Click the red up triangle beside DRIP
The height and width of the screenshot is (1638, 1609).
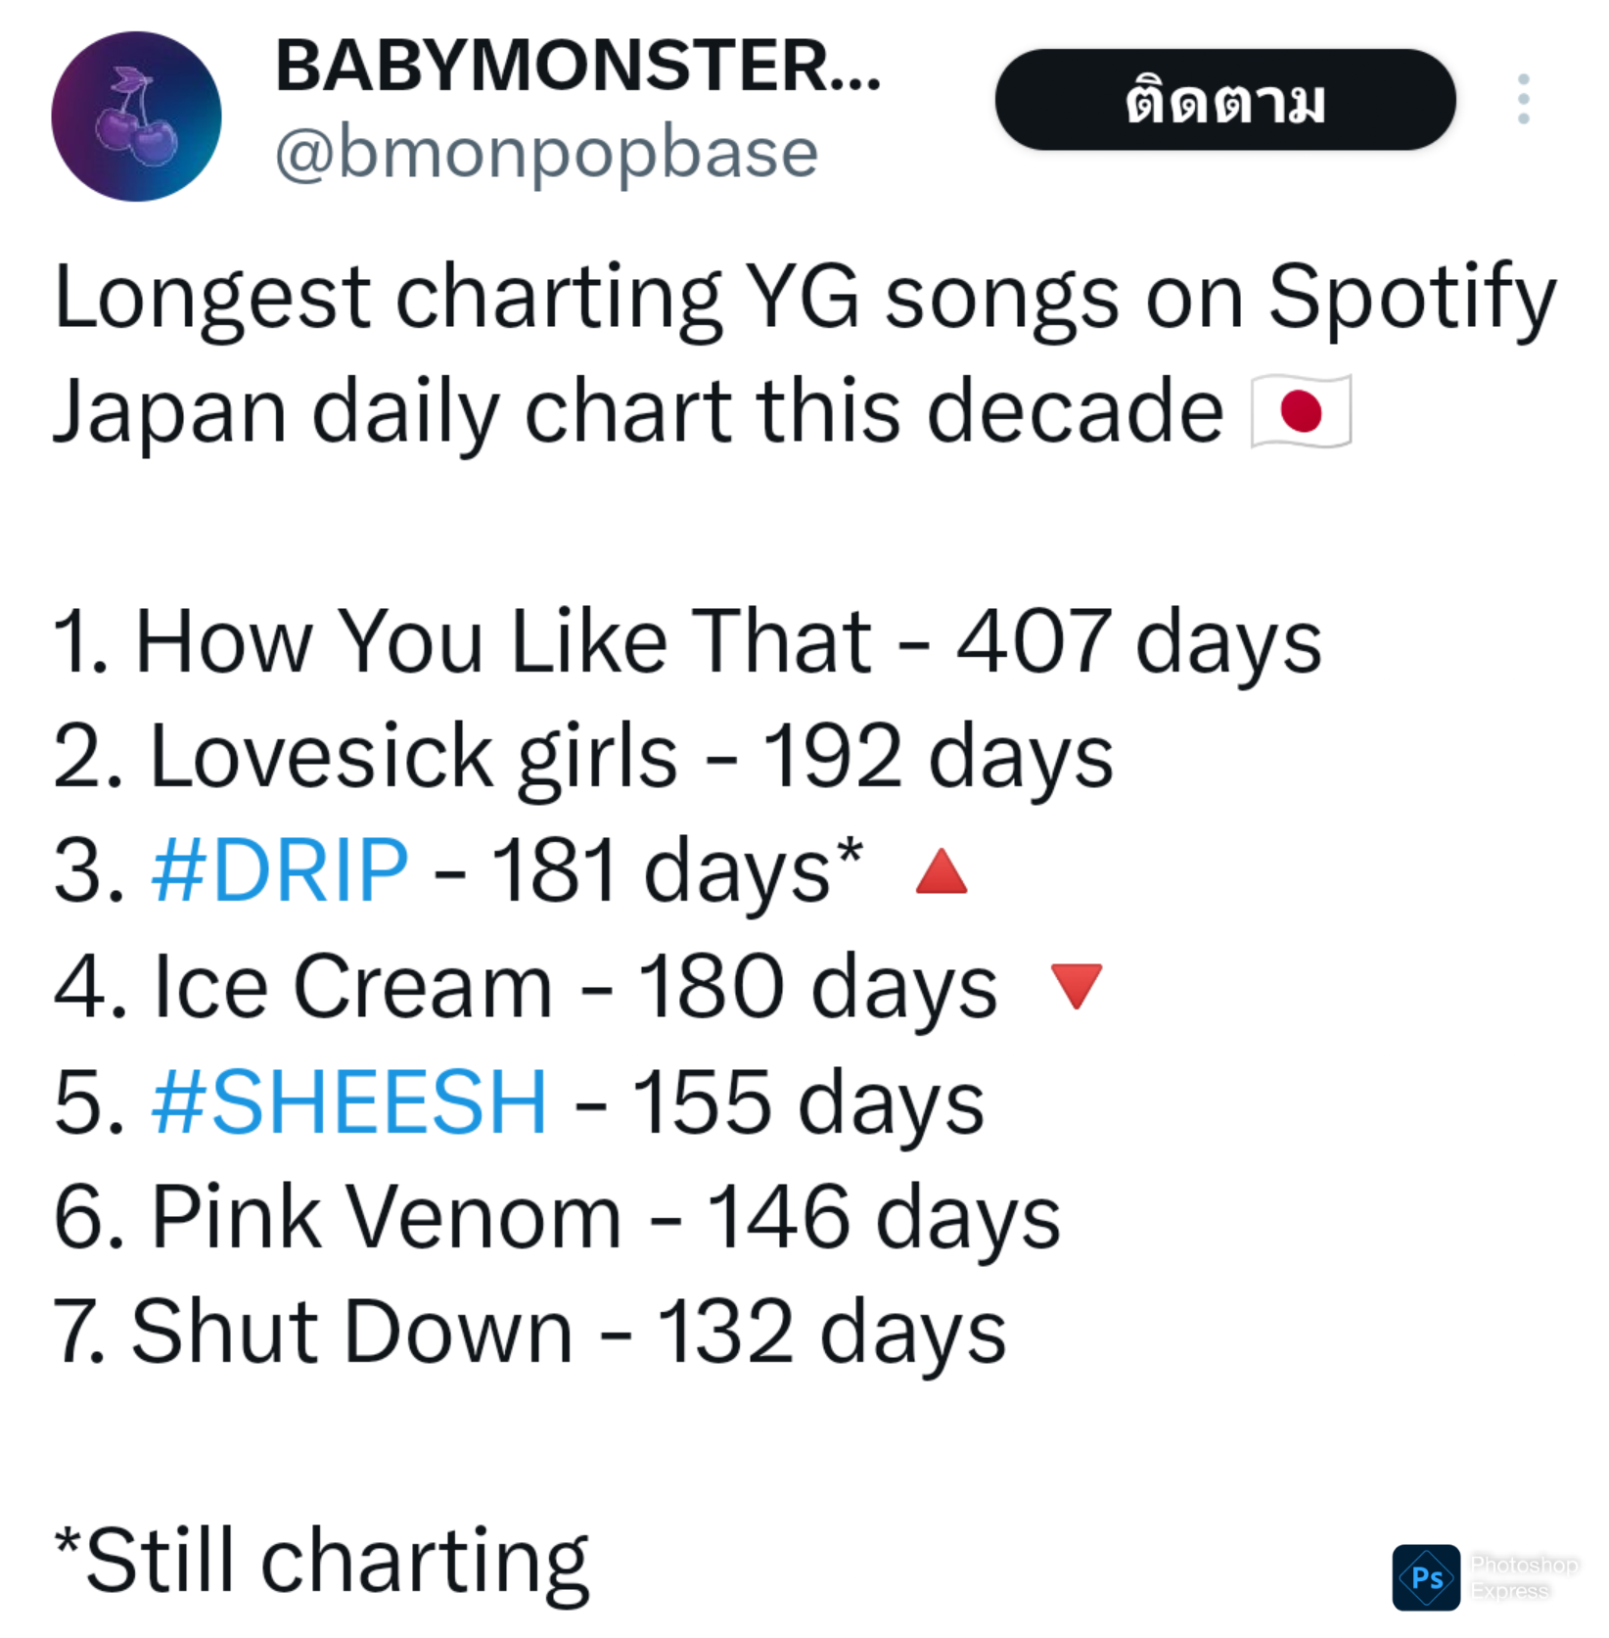(x=942, y=871)
